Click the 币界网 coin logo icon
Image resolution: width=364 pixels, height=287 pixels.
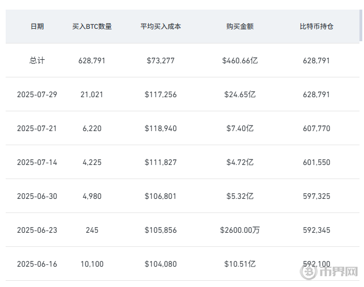point(309,272)
